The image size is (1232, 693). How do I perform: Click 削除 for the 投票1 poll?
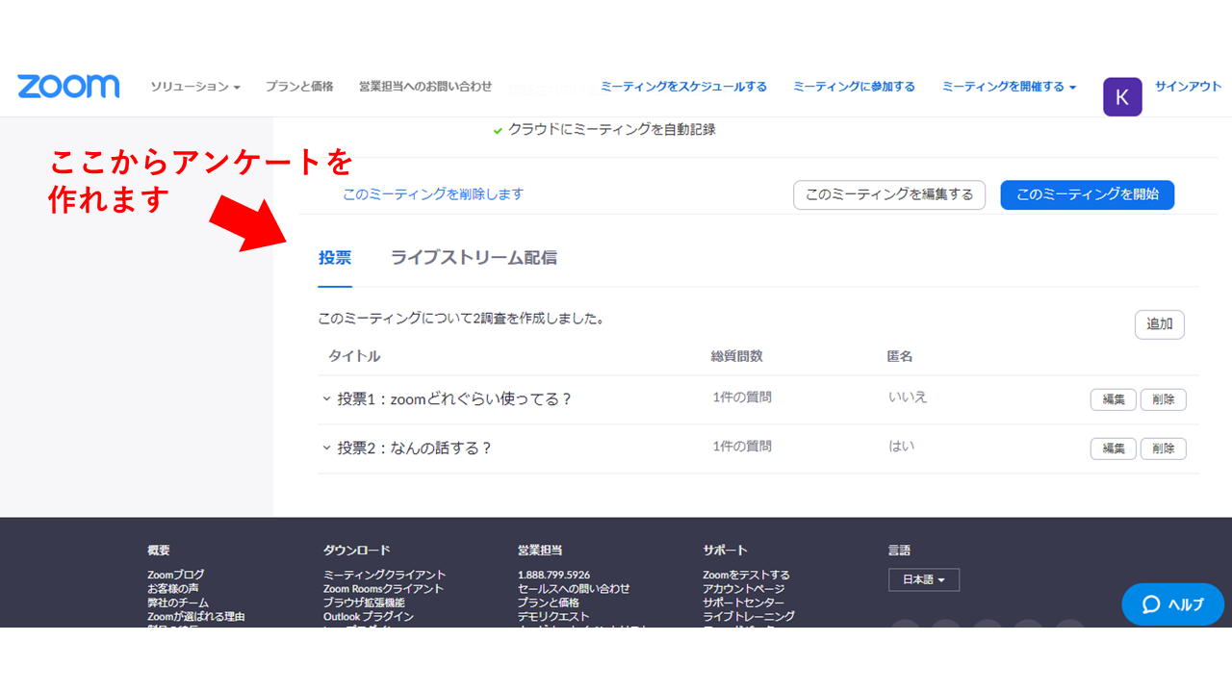[1164, 399]
